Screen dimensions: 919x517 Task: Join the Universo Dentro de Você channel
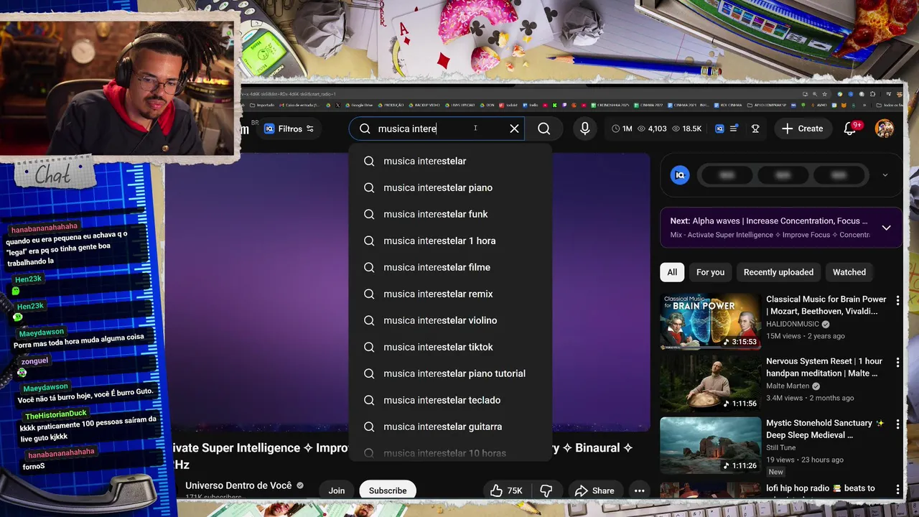click(337, 490)
